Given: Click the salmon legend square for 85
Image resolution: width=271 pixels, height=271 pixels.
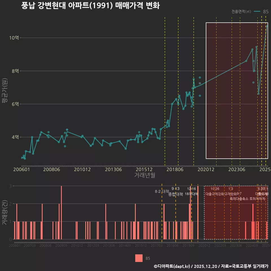Looking at the screenshot, I should point(139,258).
